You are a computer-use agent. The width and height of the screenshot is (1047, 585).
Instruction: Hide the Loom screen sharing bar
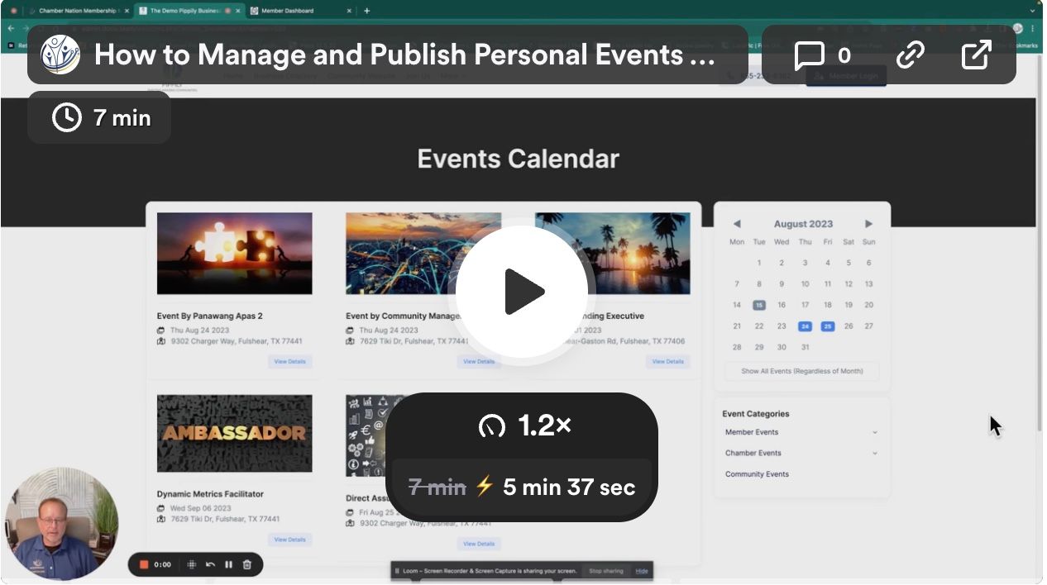[642, 571]
